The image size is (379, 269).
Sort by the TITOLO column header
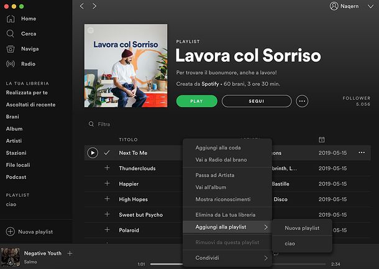point(128,139)
